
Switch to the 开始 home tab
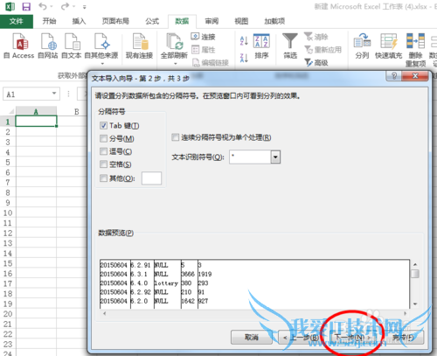click(x=49, y=21)
